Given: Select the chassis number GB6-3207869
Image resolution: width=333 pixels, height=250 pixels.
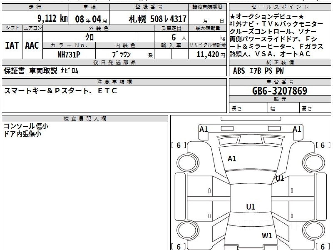Looking at the screenshot, I should tap(280, 91).
